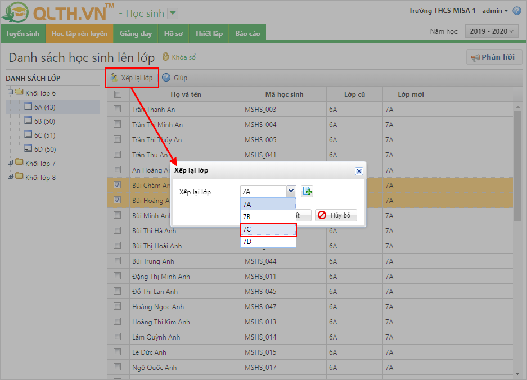Choose 7A in the dropdown list
The width and height of the screenshot is (527, 380).
point(268,204)
